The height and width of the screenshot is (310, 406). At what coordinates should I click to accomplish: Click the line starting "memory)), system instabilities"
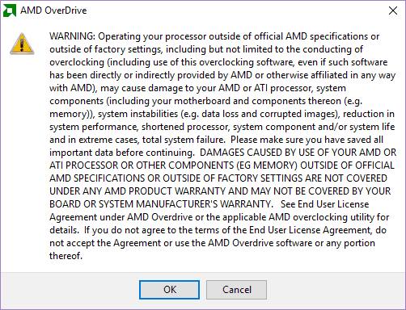222,114
